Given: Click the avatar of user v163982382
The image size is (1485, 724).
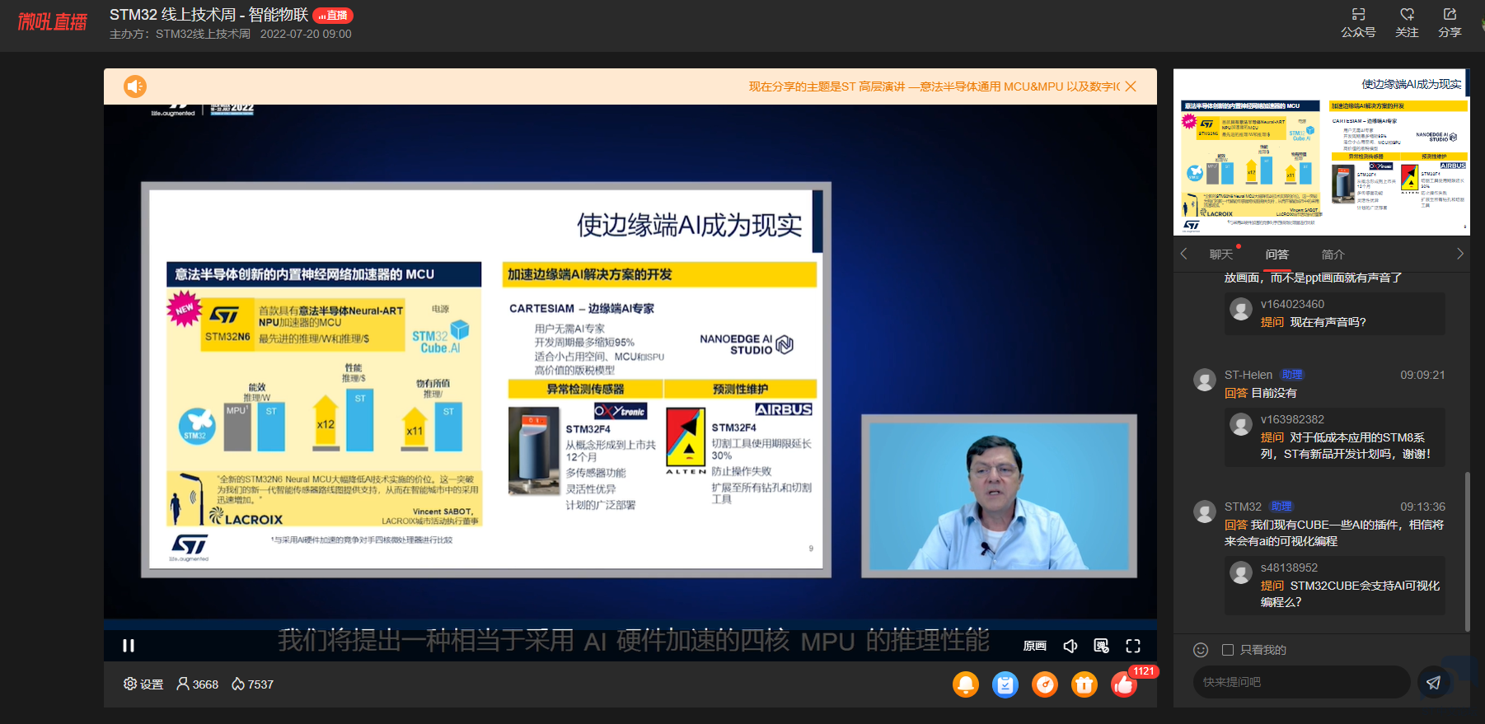Looking at the screenshot, I should click(x=1241, y=424).
